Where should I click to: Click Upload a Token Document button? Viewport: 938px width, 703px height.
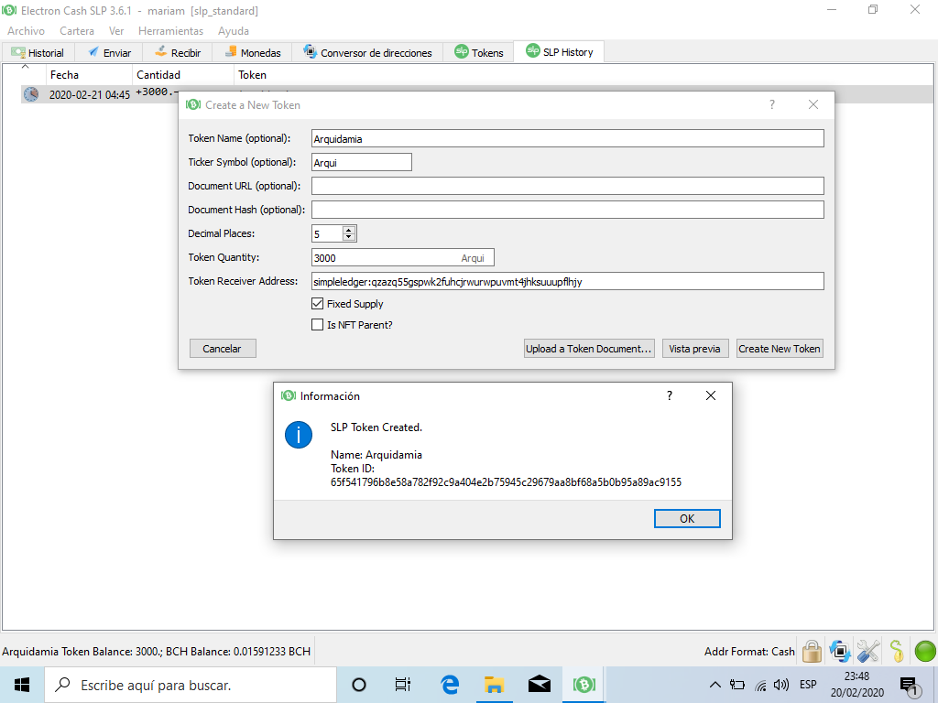589,349
